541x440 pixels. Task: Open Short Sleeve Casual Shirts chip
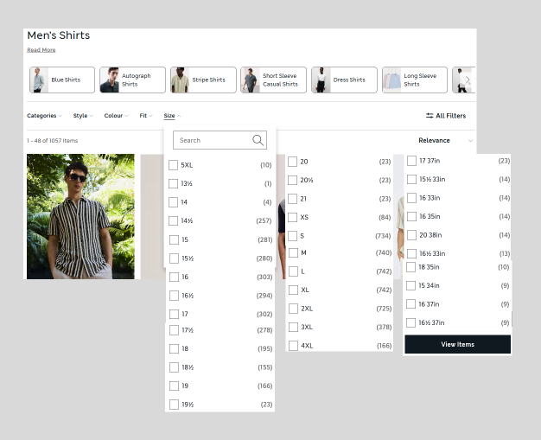pos(273,80)
